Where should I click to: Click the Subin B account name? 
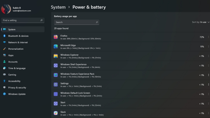point(17,8)
